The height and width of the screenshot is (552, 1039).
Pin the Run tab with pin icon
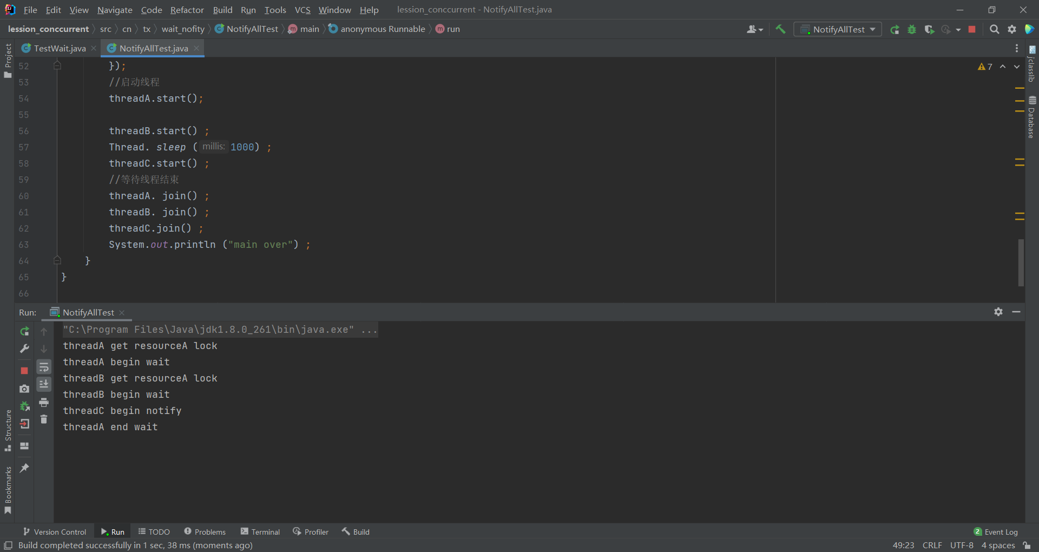24,468
